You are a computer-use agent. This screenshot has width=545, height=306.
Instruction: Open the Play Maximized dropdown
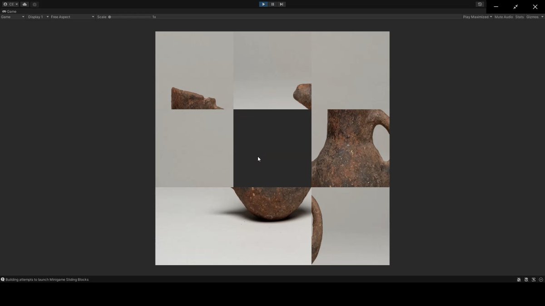477,17
